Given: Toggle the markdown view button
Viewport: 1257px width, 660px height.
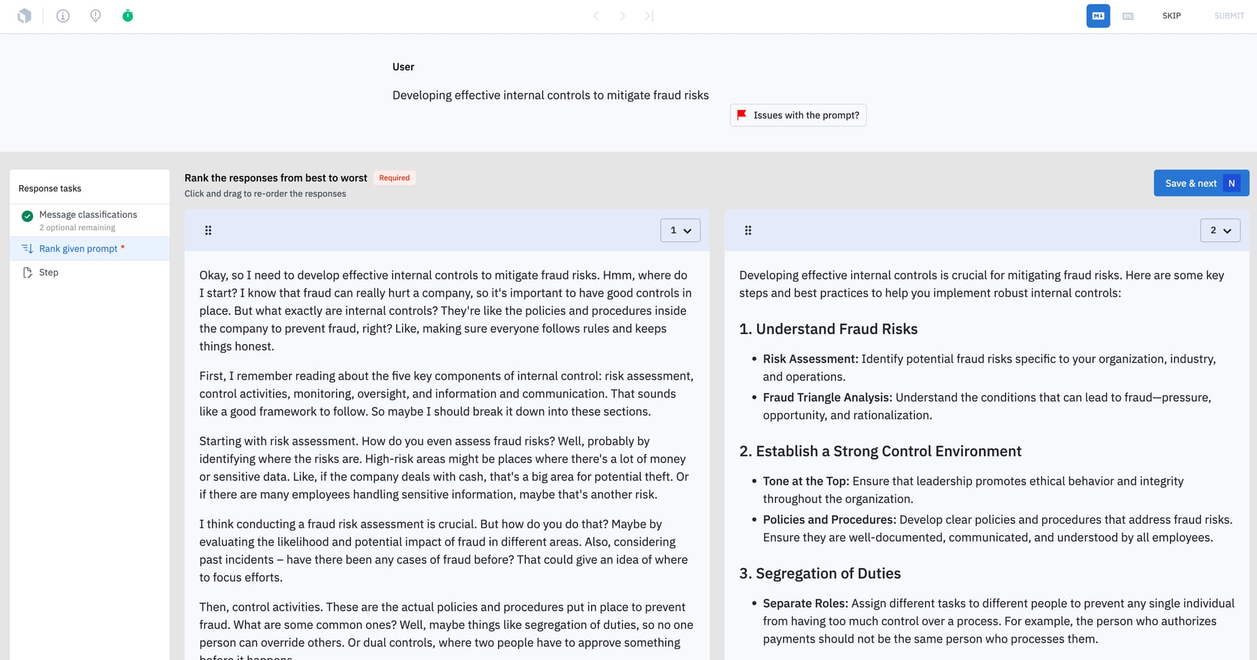Looking at the screenshot, I should pos(1098,16).
